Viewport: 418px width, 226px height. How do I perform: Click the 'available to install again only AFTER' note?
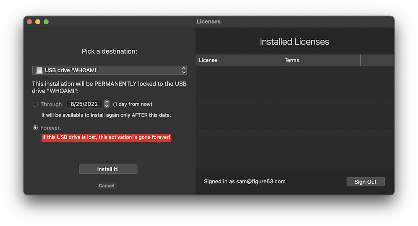(106, 115)
